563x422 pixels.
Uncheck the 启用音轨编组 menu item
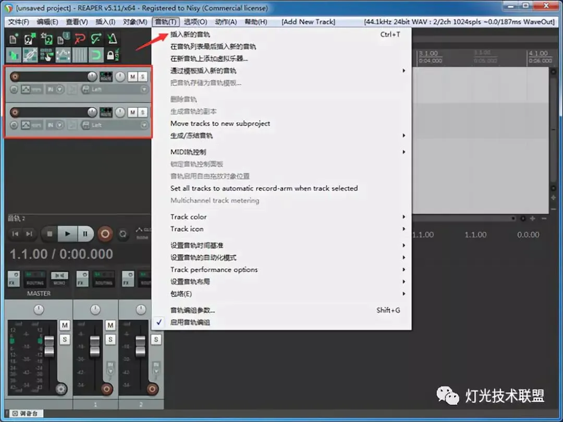(282, 322)
